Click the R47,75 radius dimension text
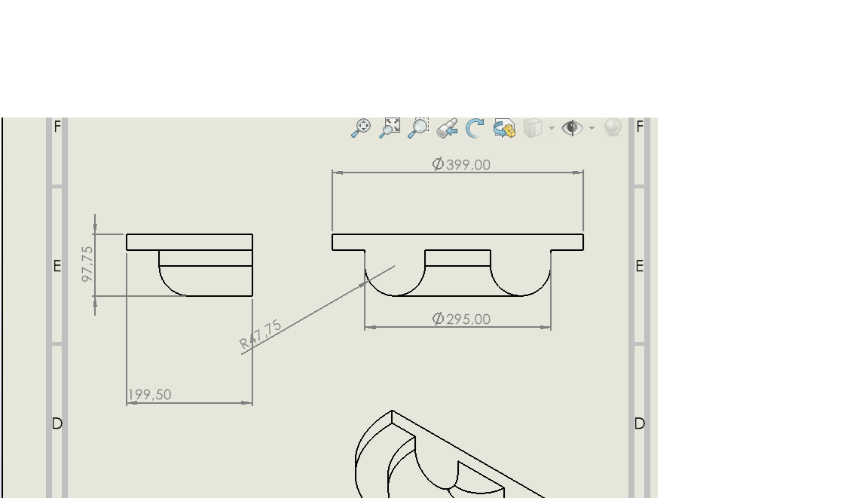The image size is (868, 498). (x=261, y=335)
